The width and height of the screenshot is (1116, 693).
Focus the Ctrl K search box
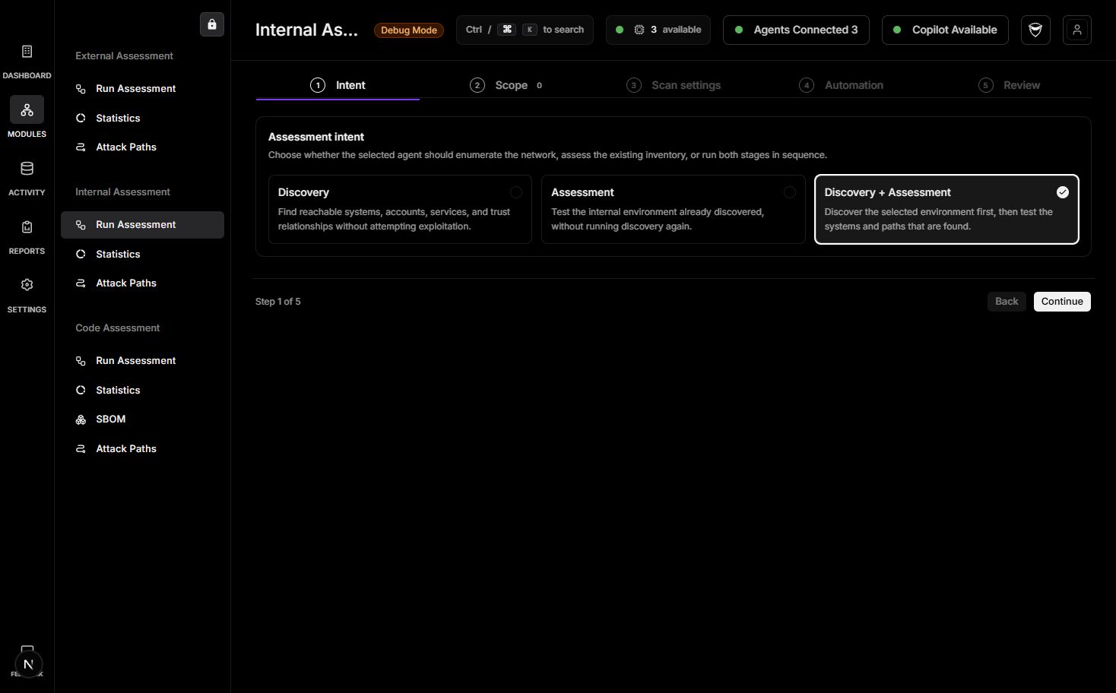(525, 30)
